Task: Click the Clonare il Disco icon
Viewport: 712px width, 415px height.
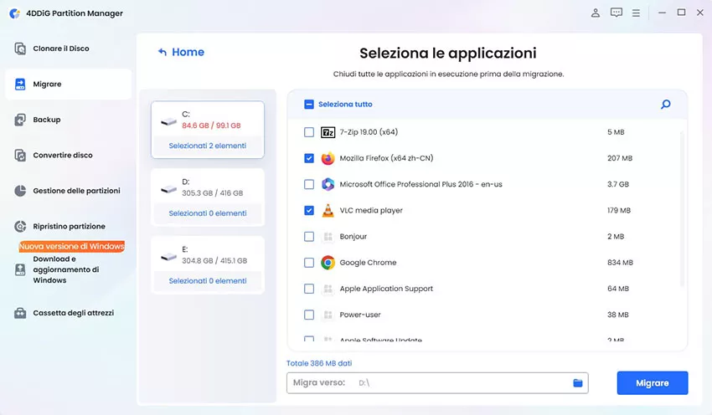Action: [x=20, y=49]
